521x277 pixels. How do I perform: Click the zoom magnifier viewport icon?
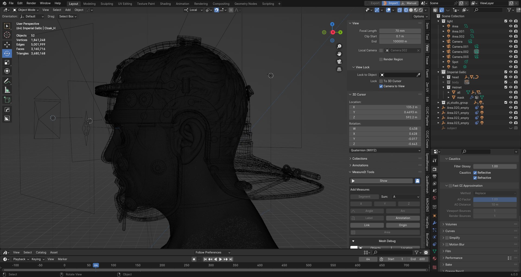339,46
